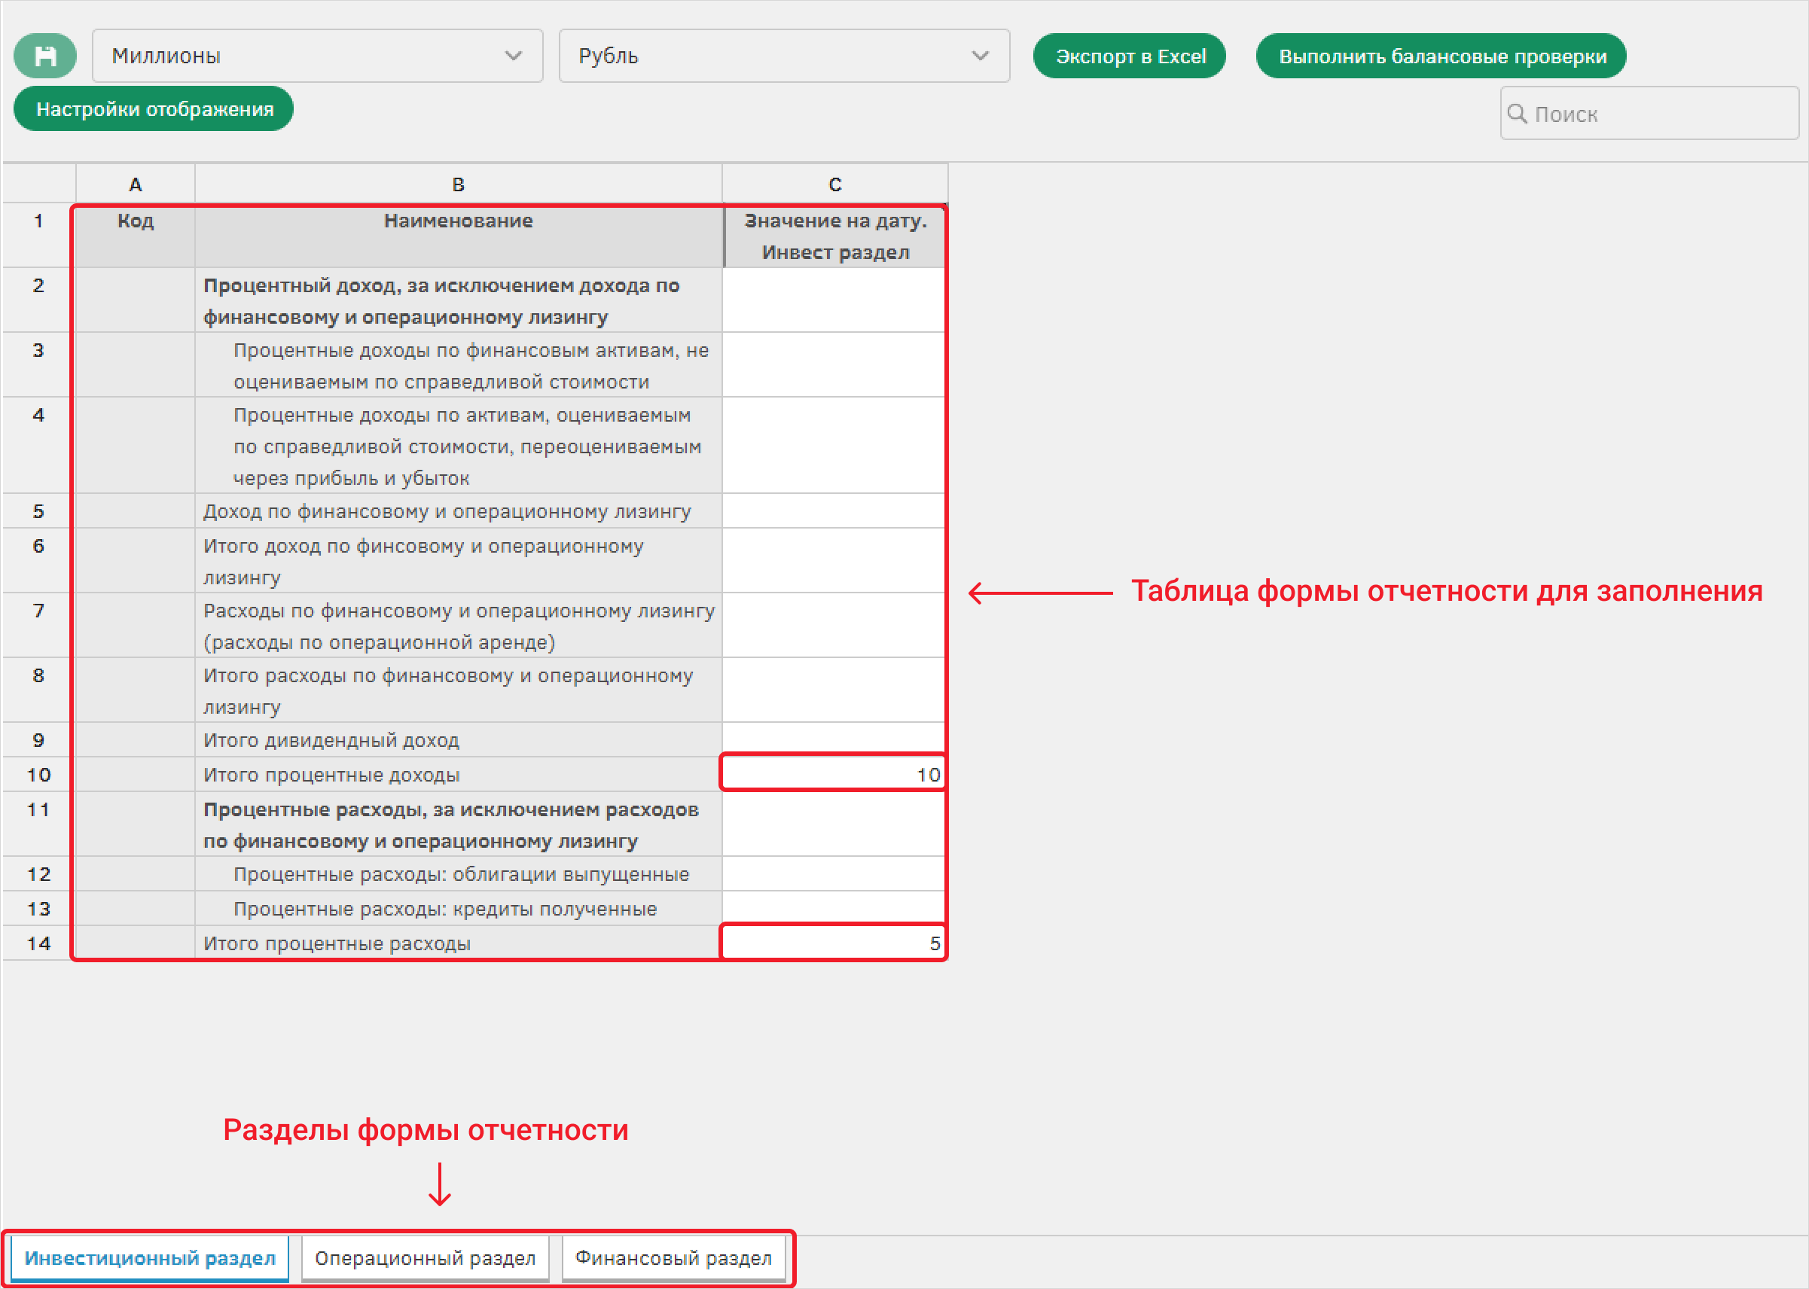Select column B header

click(x=459, y=184)
